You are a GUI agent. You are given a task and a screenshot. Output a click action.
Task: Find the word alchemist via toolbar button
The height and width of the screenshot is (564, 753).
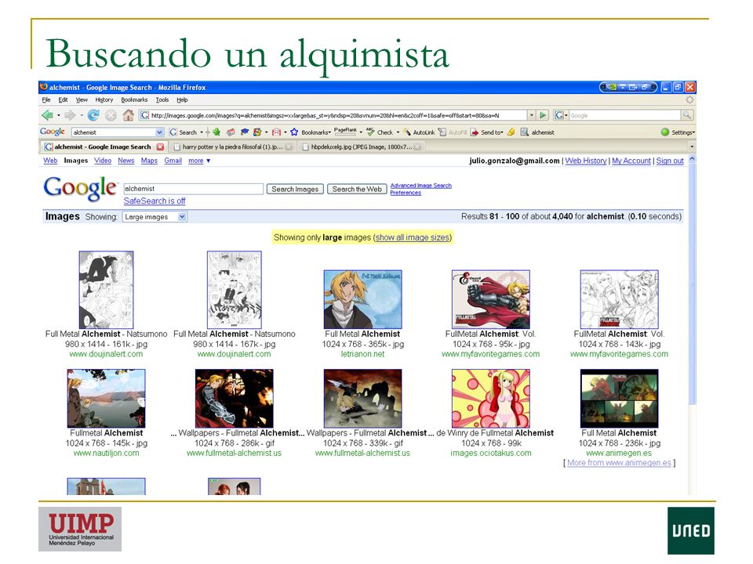(x=537, y=132)
